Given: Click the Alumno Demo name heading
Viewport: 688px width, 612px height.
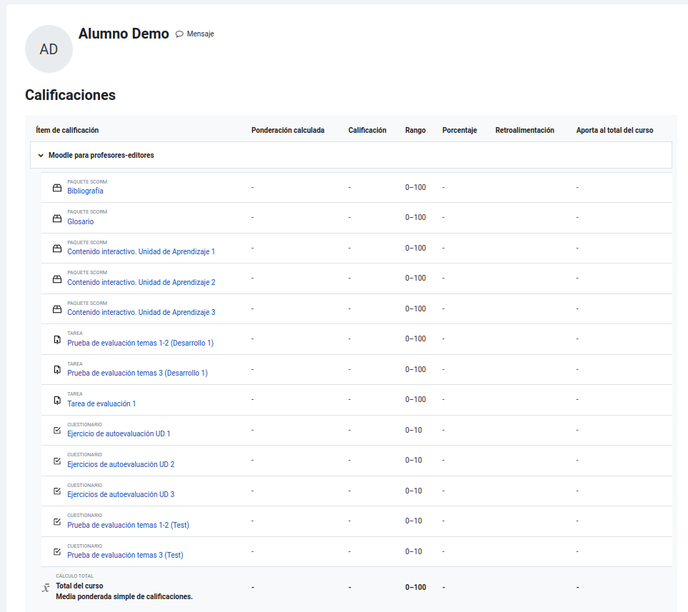Looking at the screenshot, I should [124, 34].
